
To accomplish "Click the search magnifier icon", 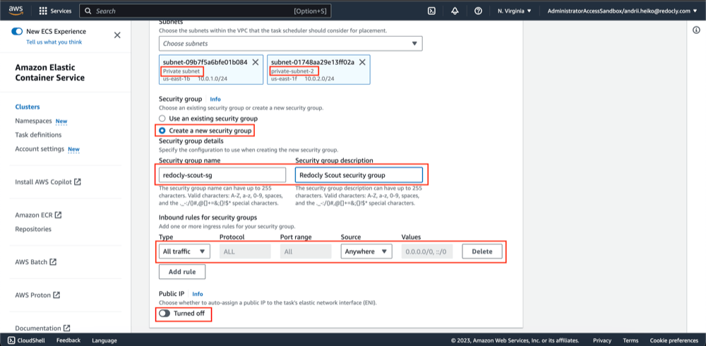I will pos(88,11).
